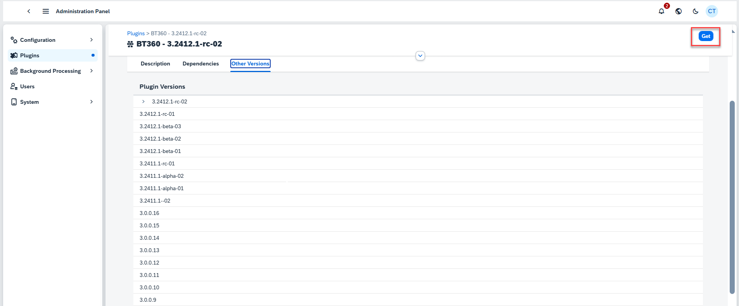Select version 3.0.0.16
This screenshot has width=739, height=306.
[418, 213]
